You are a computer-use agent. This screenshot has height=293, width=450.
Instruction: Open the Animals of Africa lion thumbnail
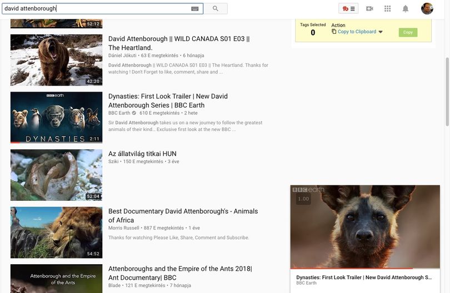pos(56,233)
